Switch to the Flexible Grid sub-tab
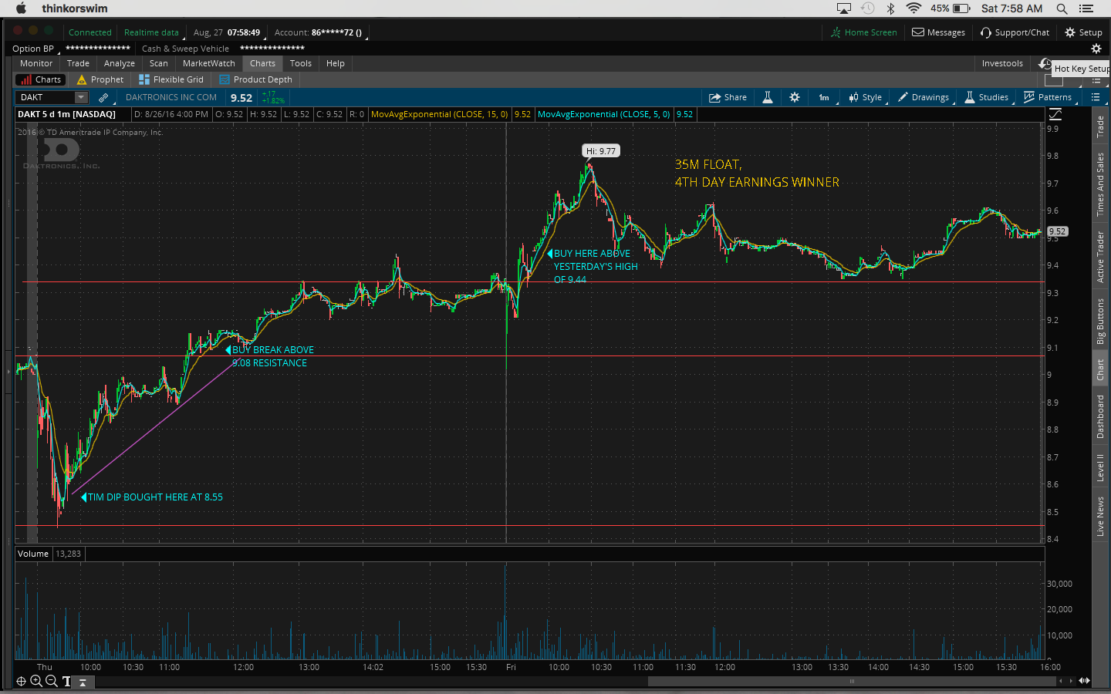Image resolution: width=1111 pixels, height=694 pixels. tap(171, 79)
